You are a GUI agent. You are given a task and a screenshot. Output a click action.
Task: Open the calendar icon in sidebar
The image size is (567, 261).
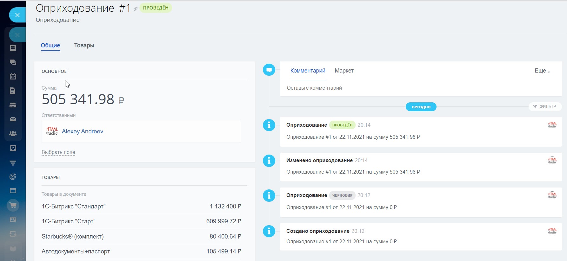[x=13, y=76]
